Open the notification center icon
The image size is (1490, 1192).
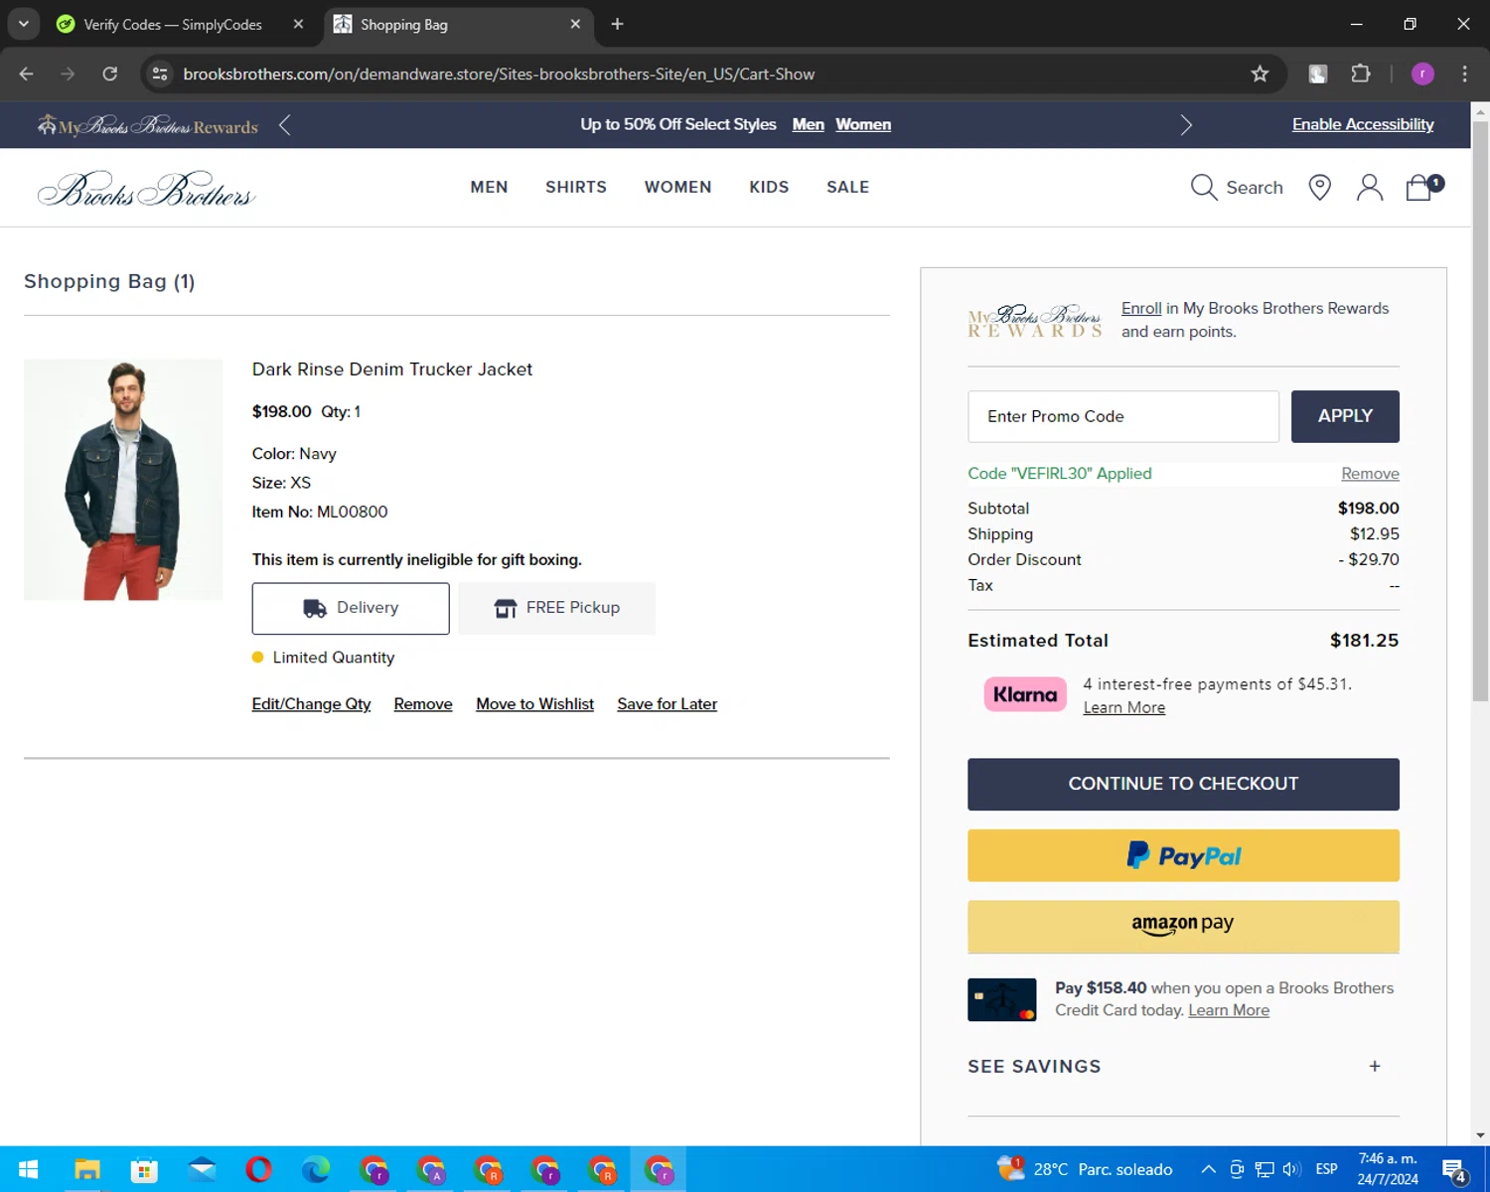1454,1169
